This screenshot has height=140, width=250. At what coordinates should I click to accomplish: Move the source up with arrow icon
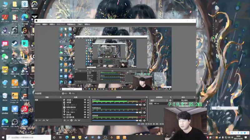(x=76, y=120)
